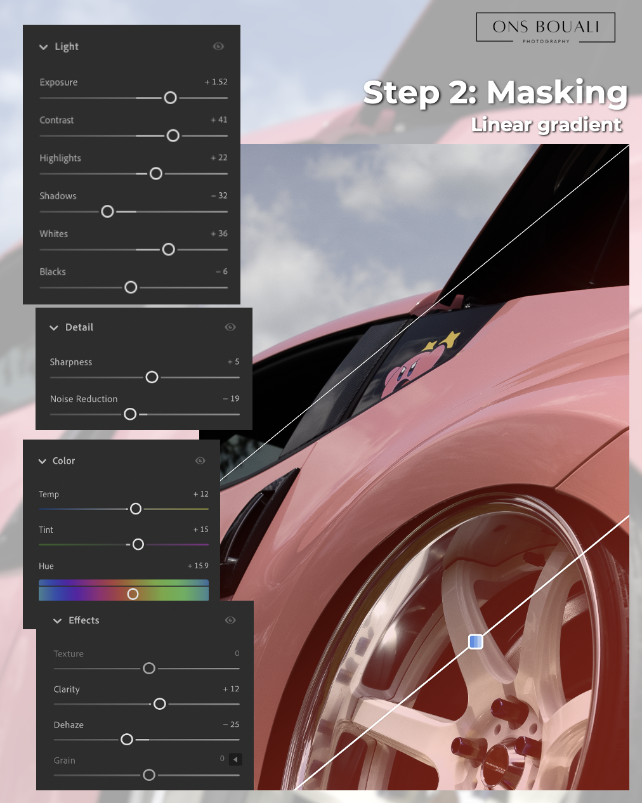Click the Highlights value + 22
The width and height of the screenshot is (642, 803).
[x=219, y=158]
